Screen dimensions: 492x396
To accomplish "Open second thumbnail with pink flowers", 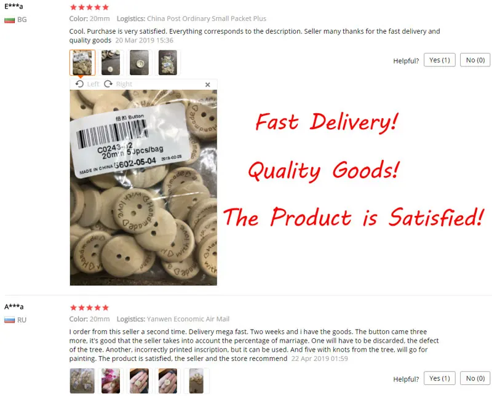I will 111,381.
